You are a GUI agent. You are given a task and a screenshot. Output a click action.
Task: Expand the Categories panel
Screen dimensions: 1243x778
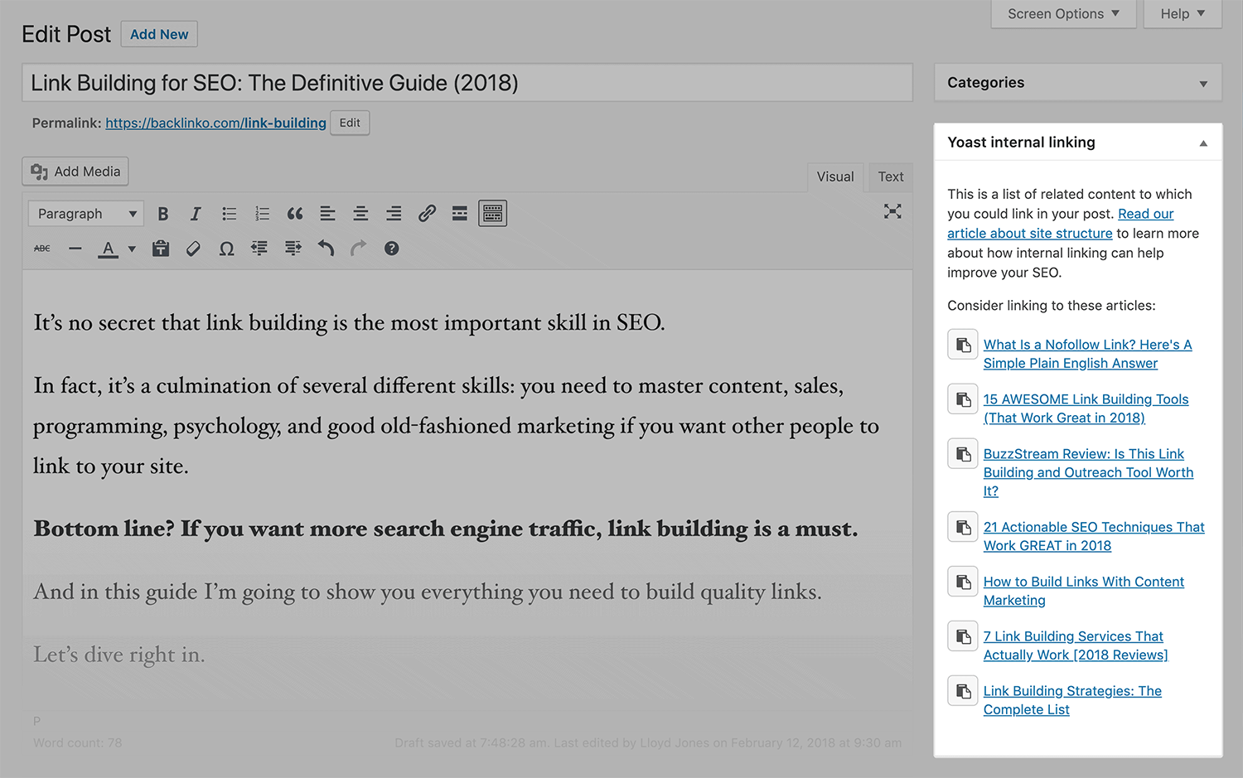[x=1203, y=84]
